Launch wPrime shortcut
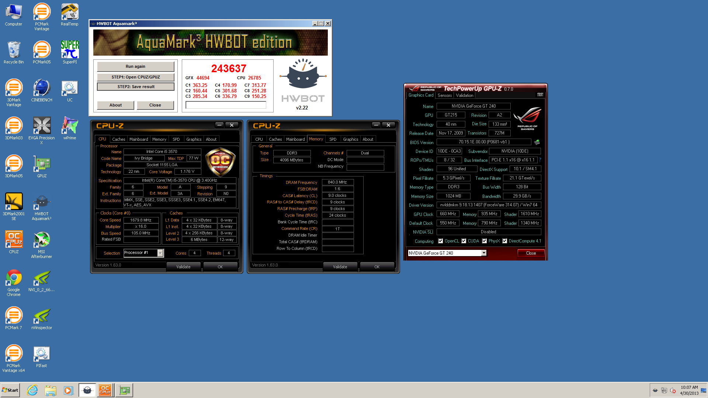708x398 pixels. [x=70, y=129]
